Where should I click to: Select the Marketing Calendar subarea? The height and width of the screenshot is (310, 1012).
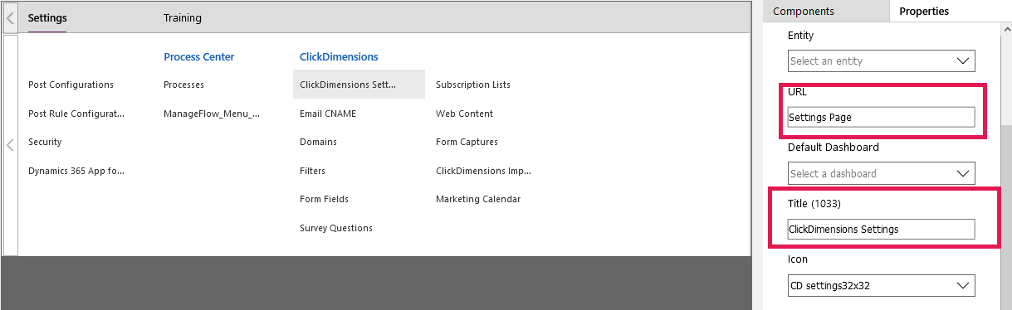[x=478, y=199]
